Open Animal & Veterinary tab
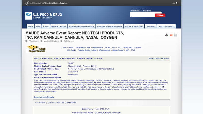Screen dimensions: 203x114 point(134,26)
